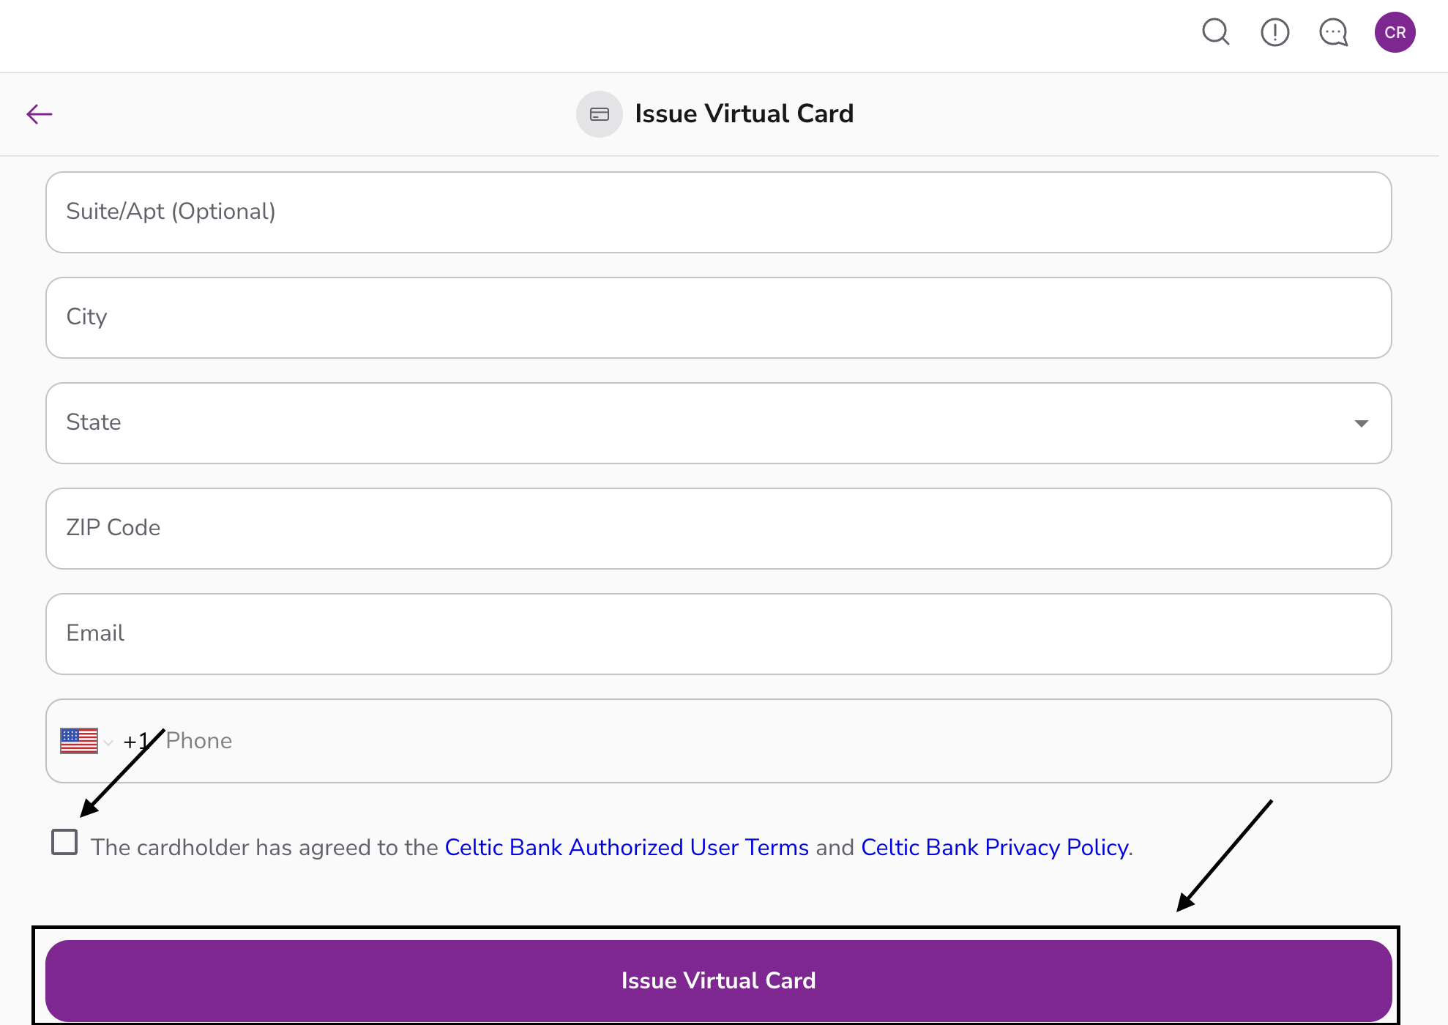1448x1025 pixels.
Task: Open the chat bubble icon
Action: click(1333, 32)
